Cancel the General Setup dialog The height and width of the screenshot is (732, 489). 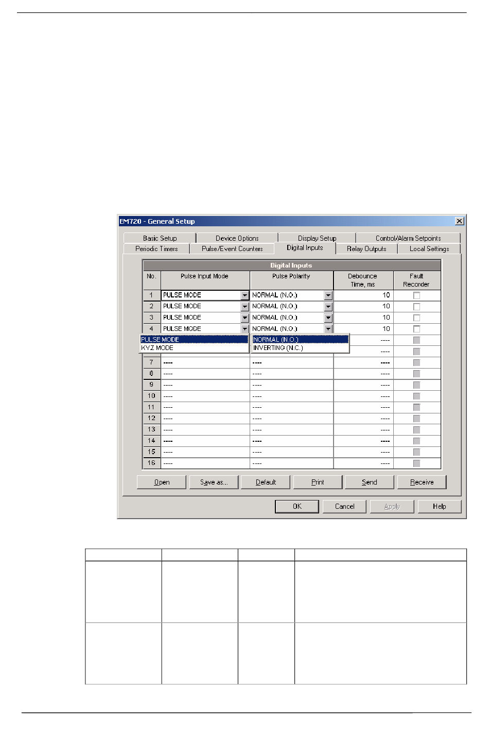click(345, 506)
